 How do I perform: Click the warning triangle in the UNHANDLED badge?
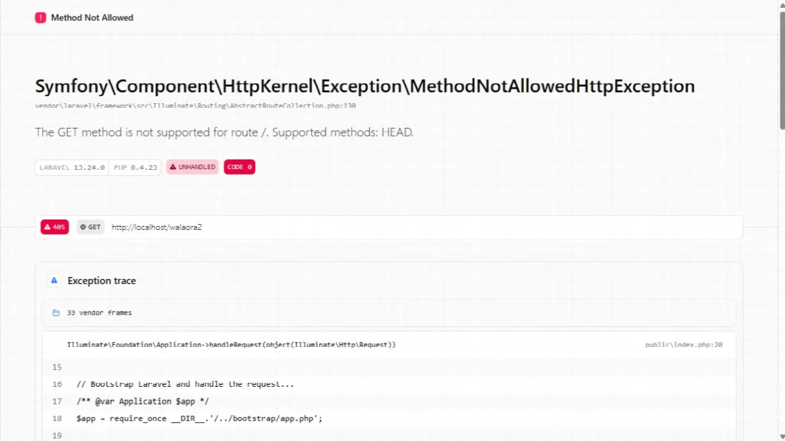tap(173, 167)
